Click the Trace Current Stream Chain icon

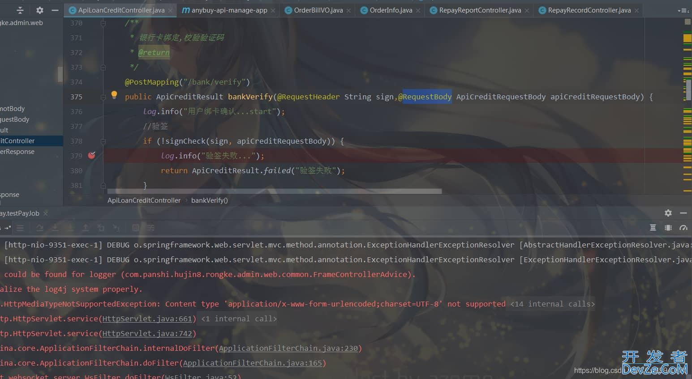point(150,228)
